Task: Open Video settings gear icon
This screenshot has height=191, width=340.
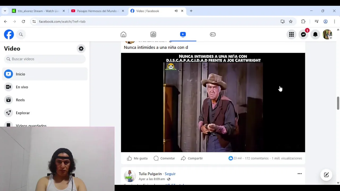Action: [81, 49]
